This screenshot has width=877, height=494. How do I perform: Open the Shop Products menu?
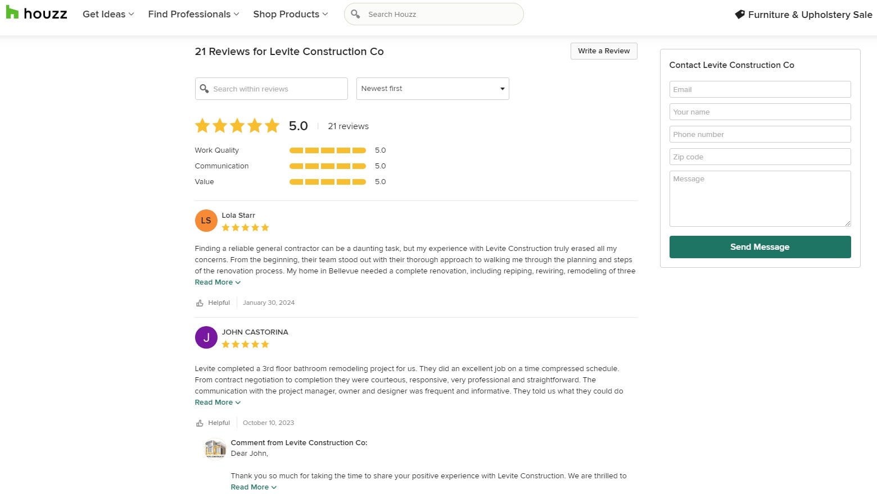coord(290,14)
